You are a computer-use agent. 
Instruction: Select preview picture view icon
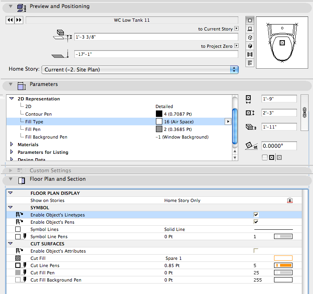point(250,55)
